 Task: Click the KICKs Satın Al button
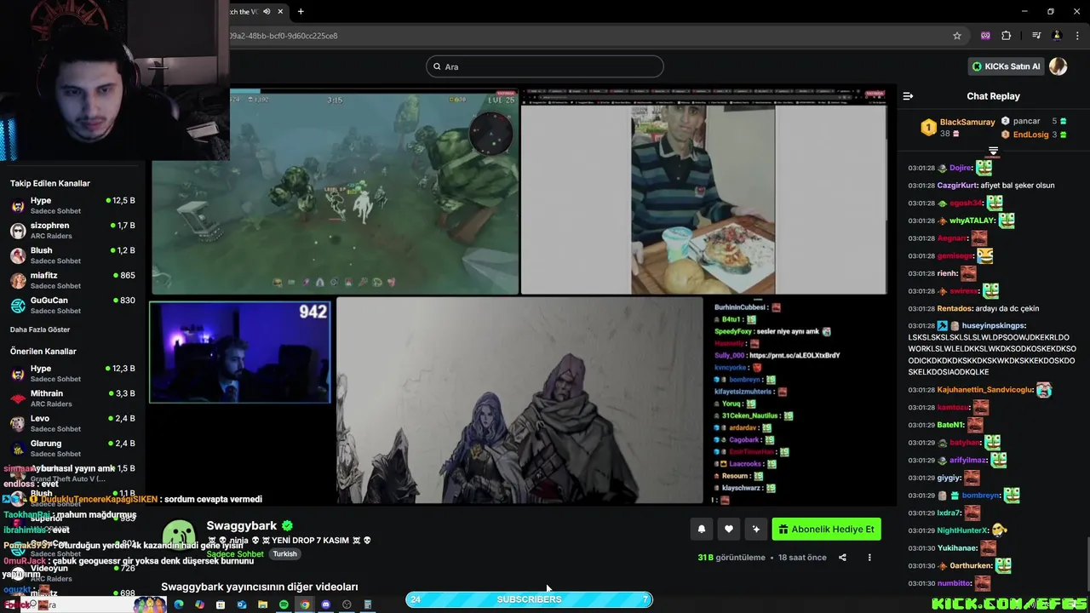pyautogui.click(x=1007, y=66)
